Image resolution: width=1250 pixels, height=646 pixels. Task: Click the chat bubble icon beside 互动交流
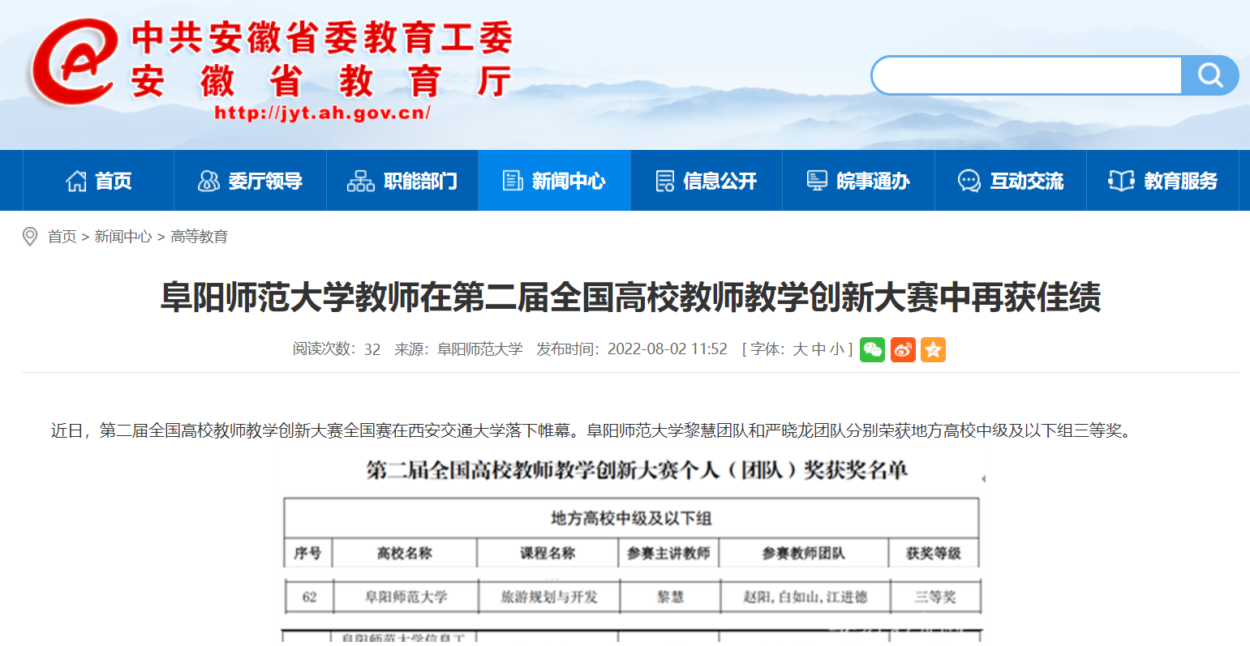(x=969, y=181)
